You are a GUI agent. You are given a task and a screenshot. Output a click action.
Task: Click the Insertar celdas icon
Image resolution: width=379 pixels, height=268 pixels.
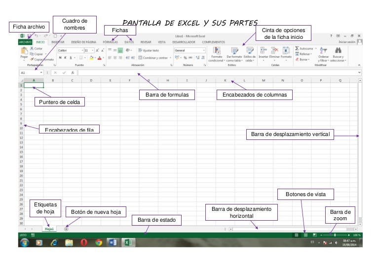[x=264, y=50]
